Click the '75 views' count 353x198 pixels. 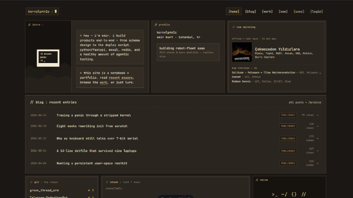(x=308, y=115)
